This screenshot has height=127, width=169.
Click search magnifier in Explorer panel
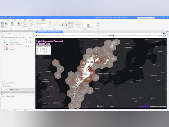[34, 34]
